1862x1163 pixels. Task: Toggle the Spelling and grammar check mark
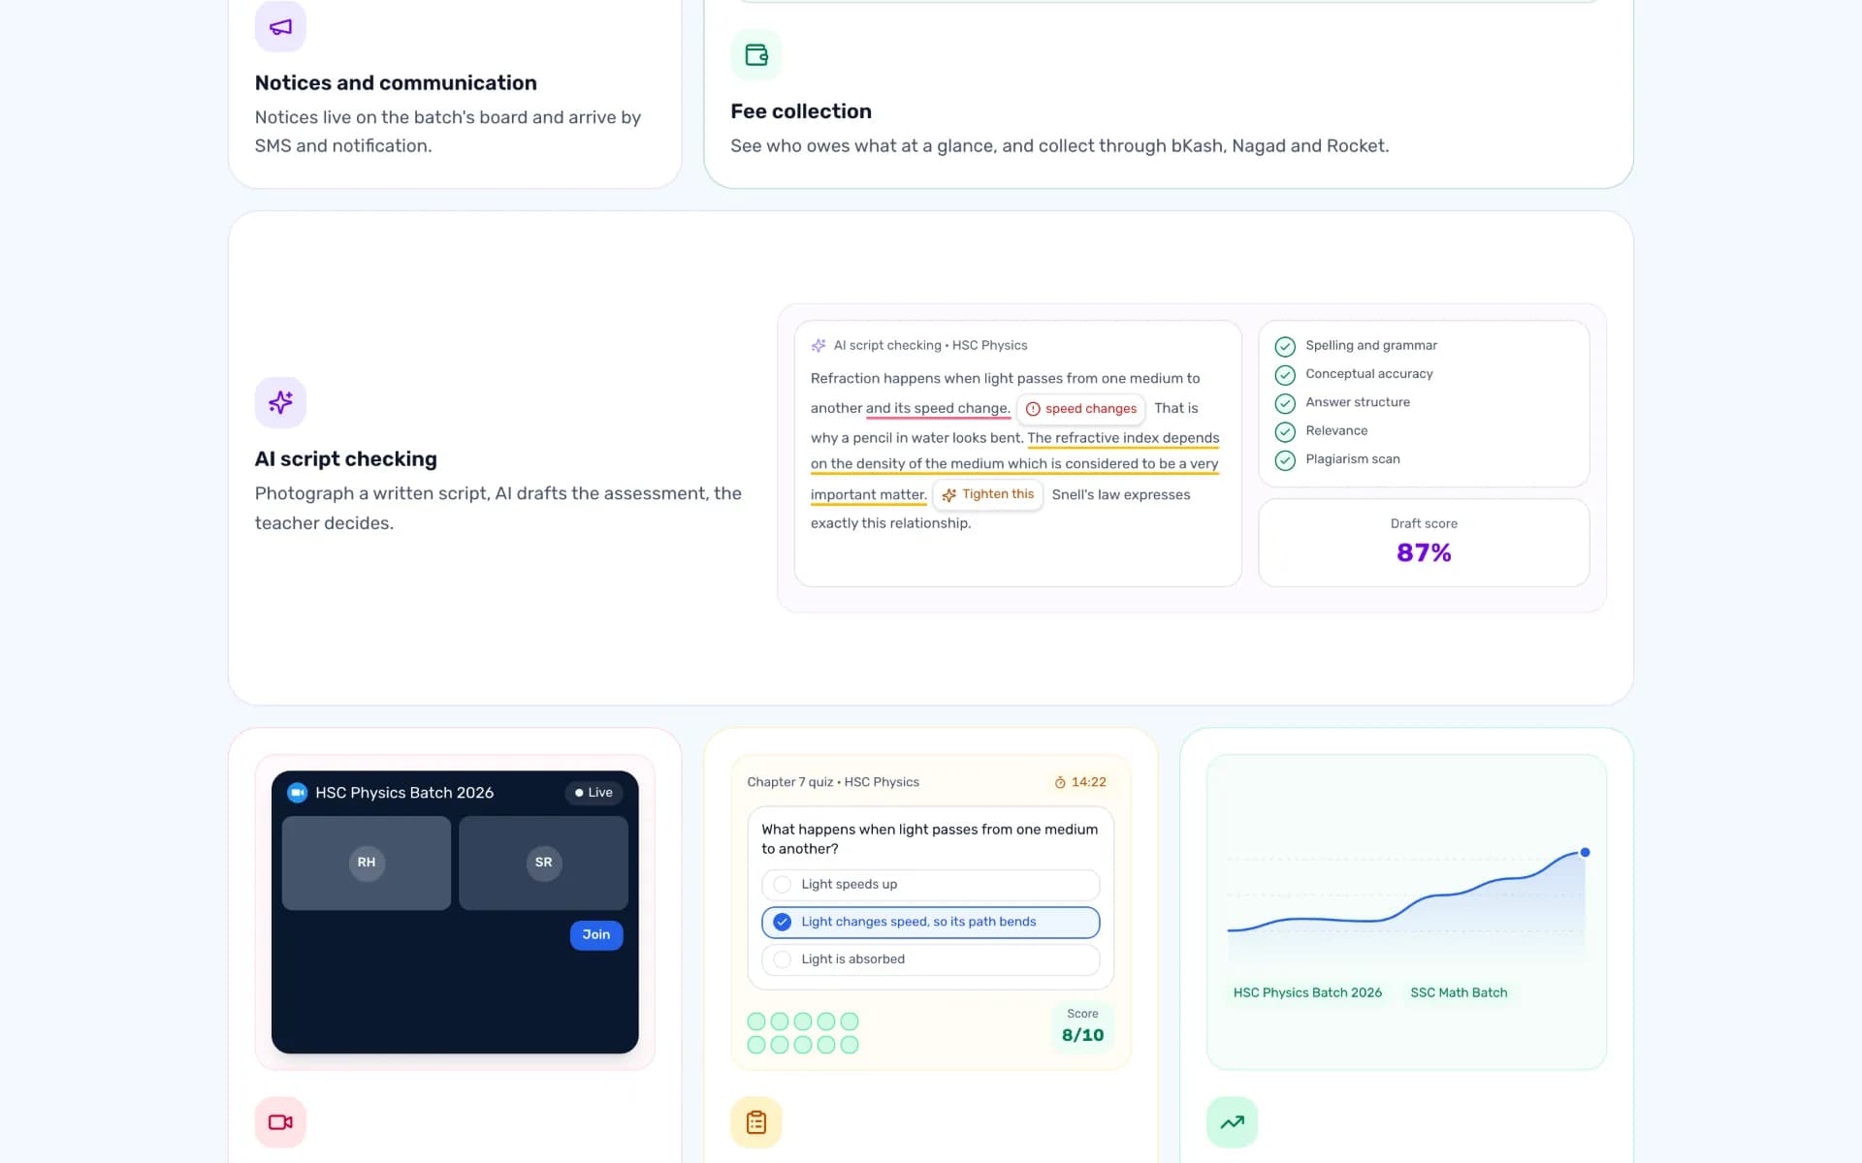point(1285,346)
